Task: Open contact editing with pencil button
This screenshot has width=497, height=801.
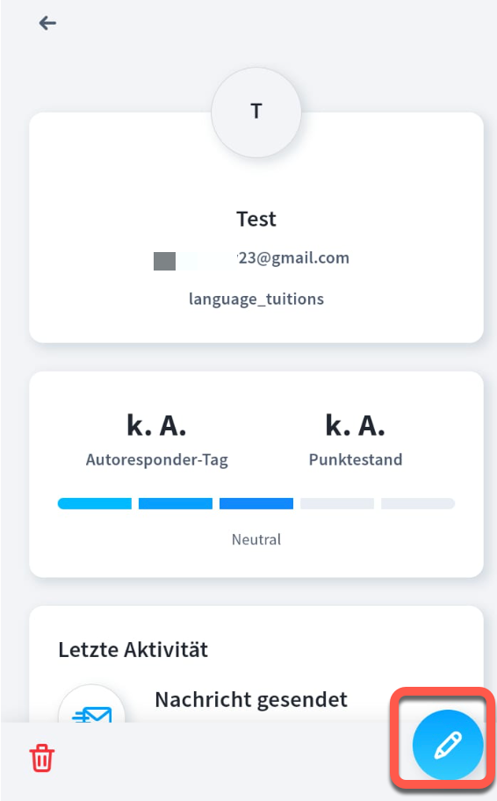Action: [448, 745]
